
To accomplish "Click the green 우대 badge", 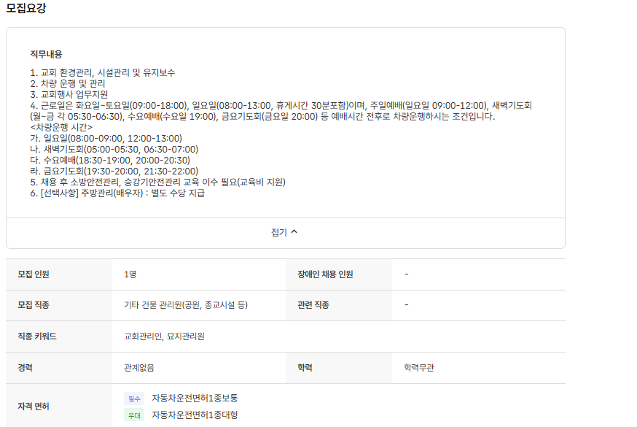I will [133, 415].
